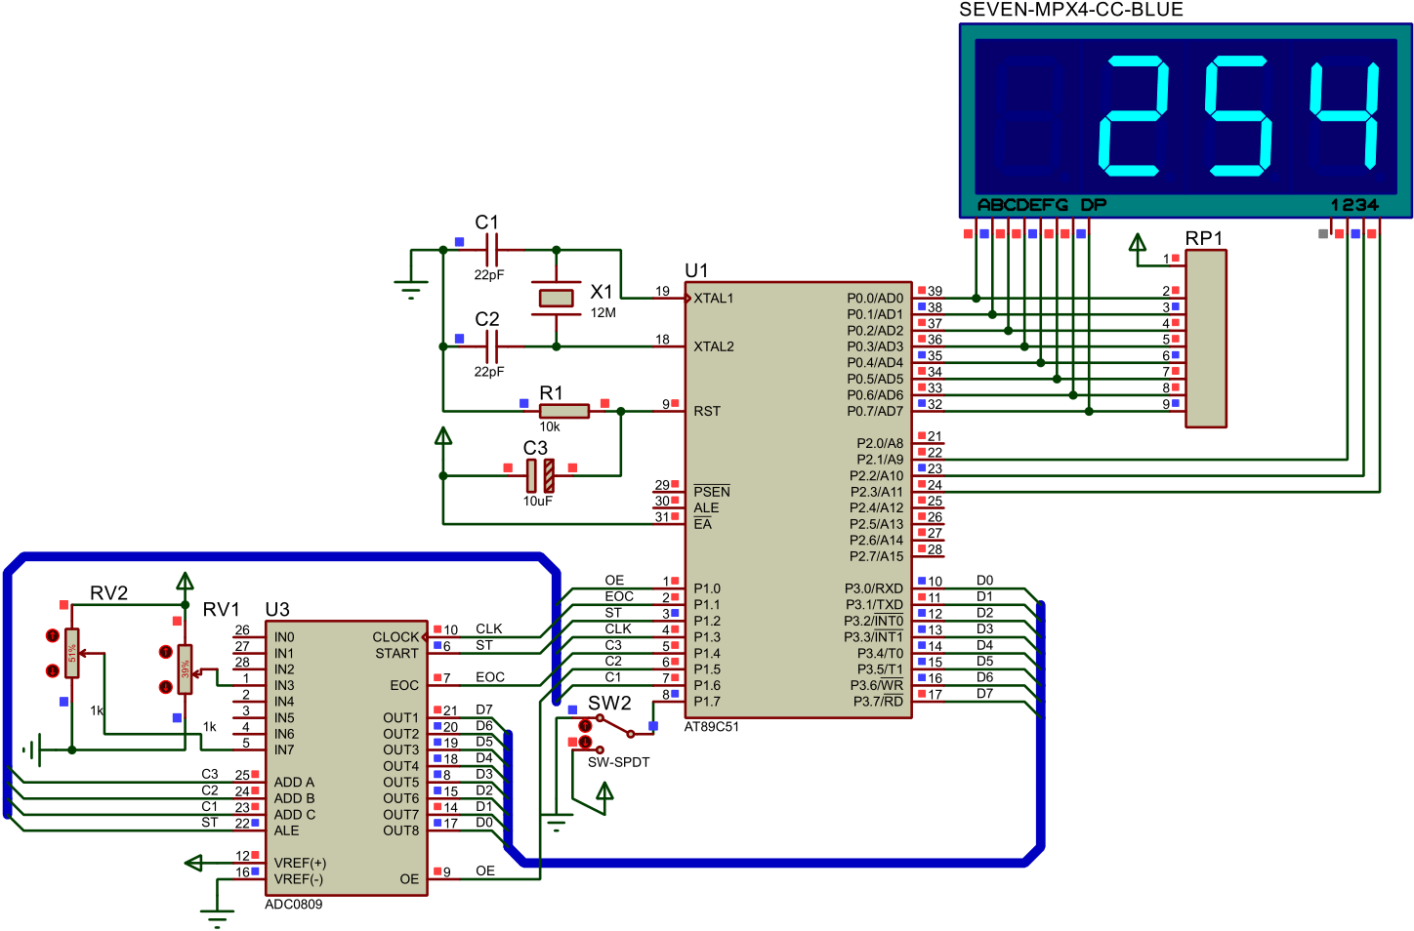Image resolution: width=1414 pixels, height=931 pixels.
Task: Click the 10uF value under C3
Action: pos(537,501)
